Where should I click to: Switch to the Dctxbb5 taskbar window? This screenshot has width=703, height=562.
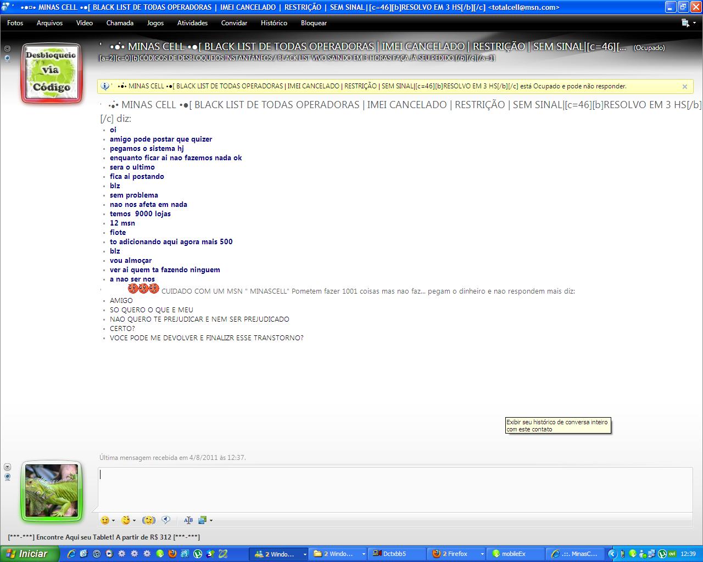[396, 554]
